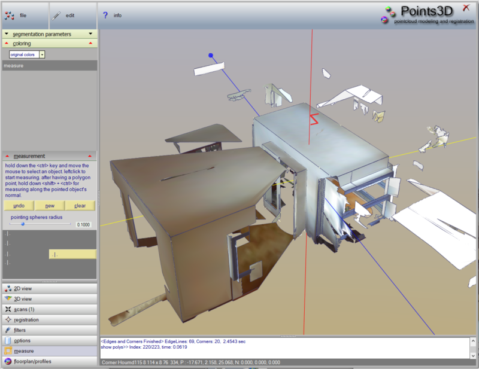Open the file menu with dots icon
479x369 pixels.
tap(10, 16)
